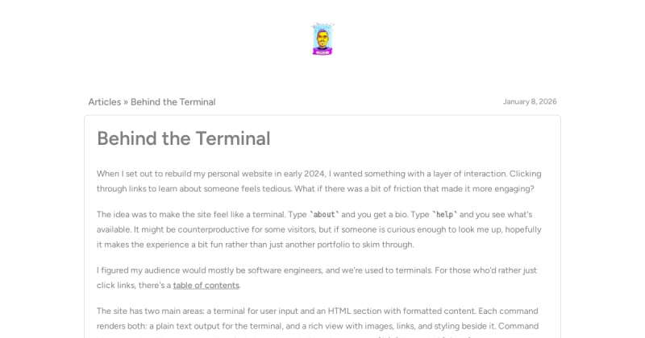Click the avatar logo at top
645x338 pixels.
tap(322, 39)
